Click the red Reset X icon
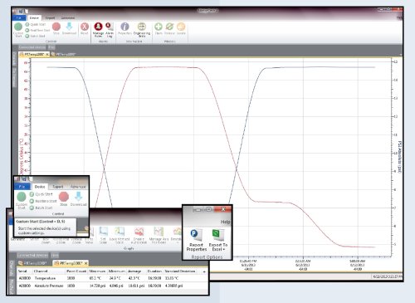 [85, 27]
